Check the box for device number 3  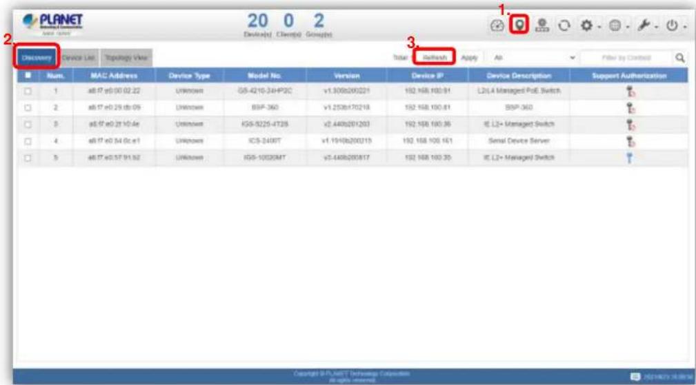tap(28, 125)
